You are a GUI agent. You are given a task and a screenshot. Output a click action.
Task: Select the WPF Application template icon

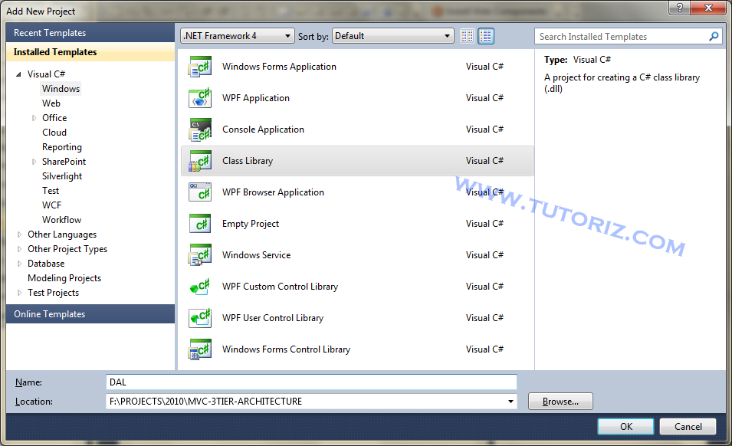200,98
